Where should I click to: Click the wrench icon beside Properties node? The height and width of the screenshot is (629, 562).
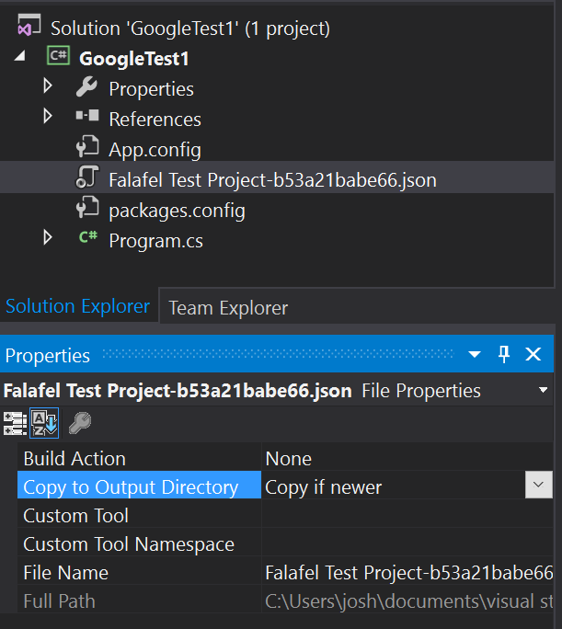click(86, 86)
